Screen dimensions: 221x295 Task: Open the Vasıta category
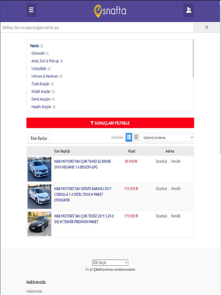click(34, 46)
